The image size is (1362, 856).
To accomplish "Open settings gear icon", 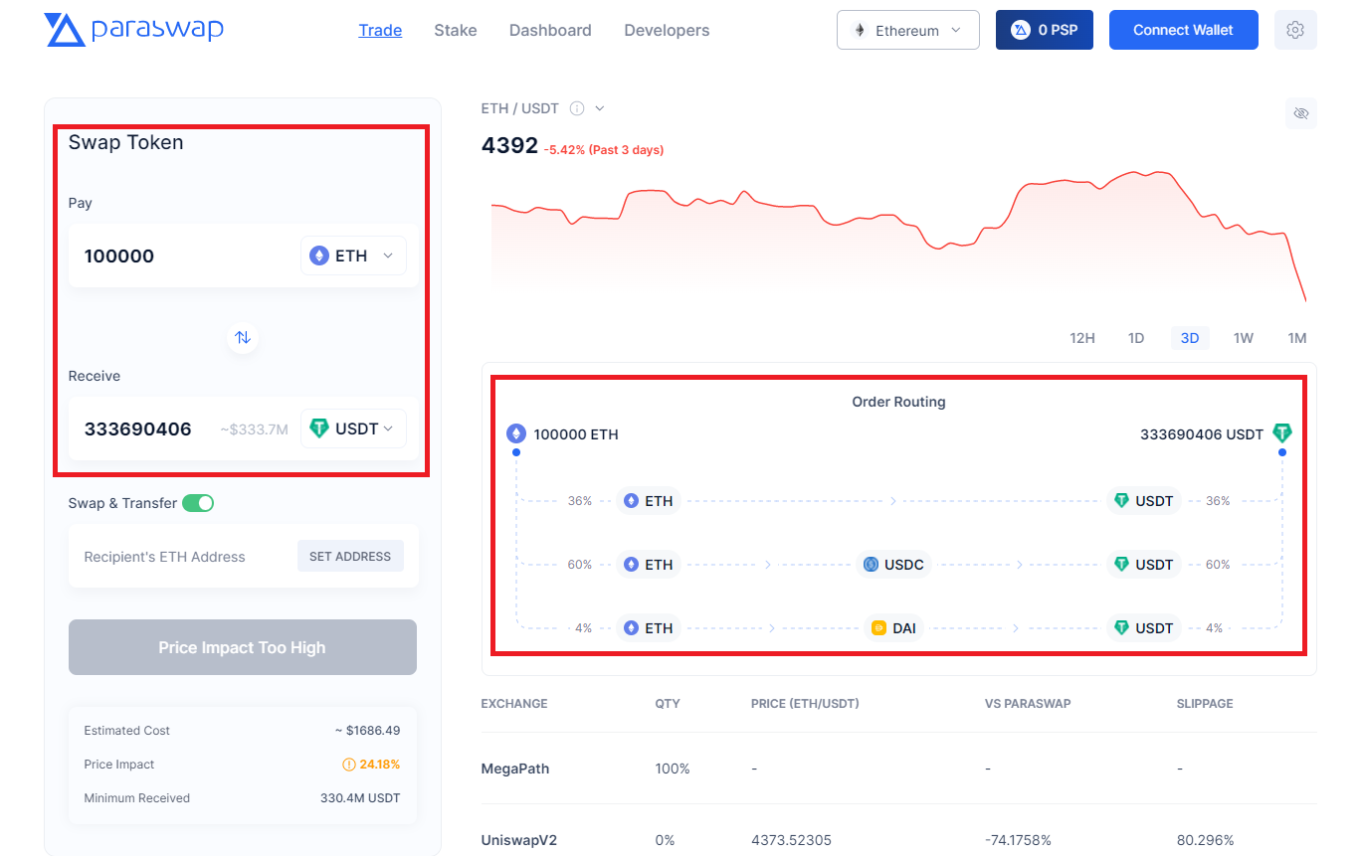I will [1295, 30].
